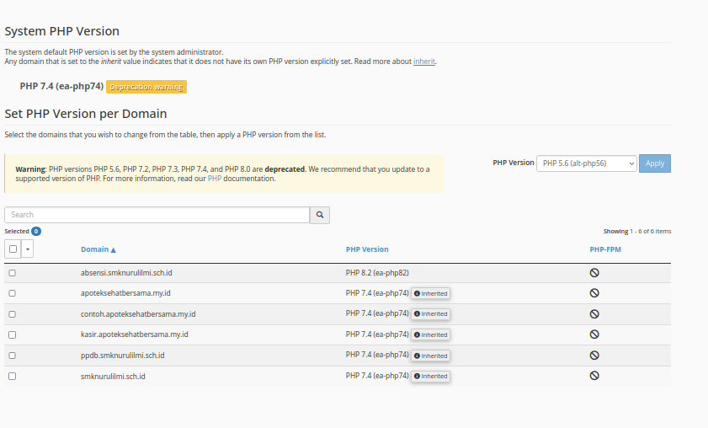Viewport: 708px width, 428px height.
Task: Click the Inherited info badge for apoteksehatbersama.my.id
Action: point(431,293)
